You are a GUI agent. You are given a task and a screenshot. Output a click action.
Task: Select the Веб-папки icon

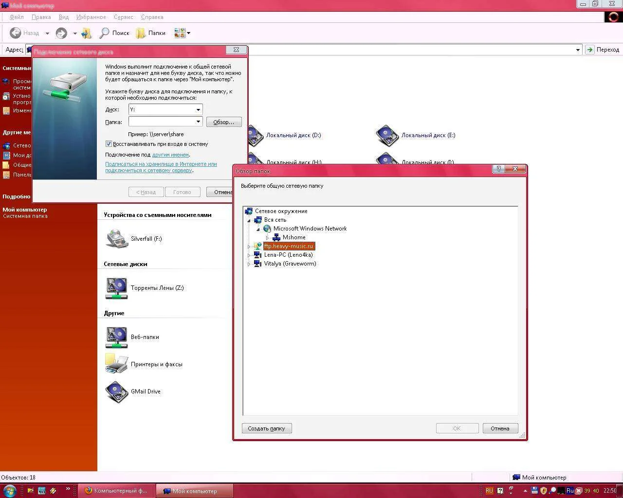pos(117,337)
